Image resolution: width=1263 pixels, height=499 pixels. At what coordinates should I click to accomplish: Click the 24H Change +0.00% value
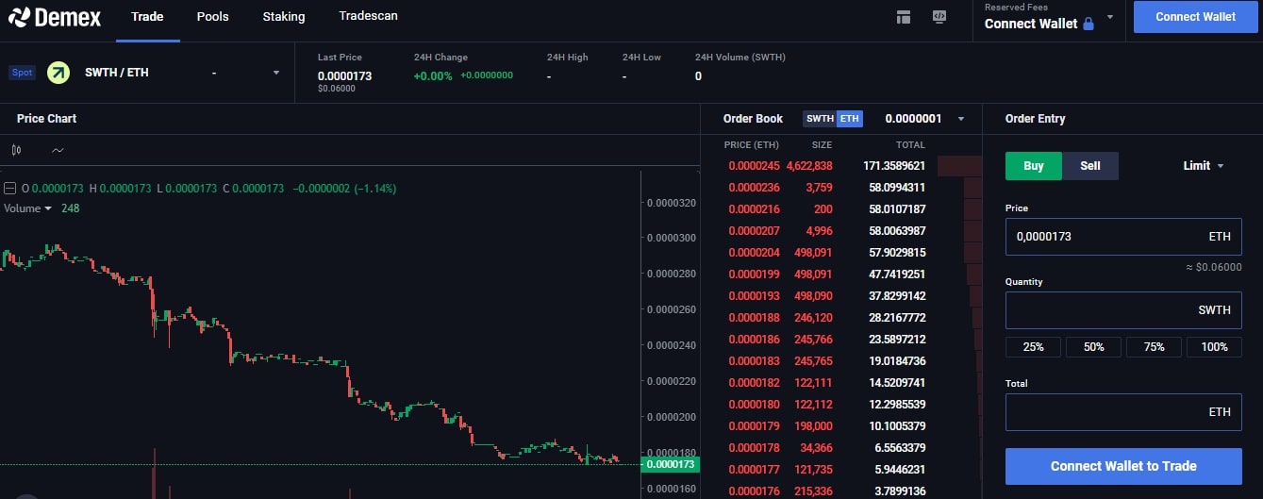(x=433, y=75)
